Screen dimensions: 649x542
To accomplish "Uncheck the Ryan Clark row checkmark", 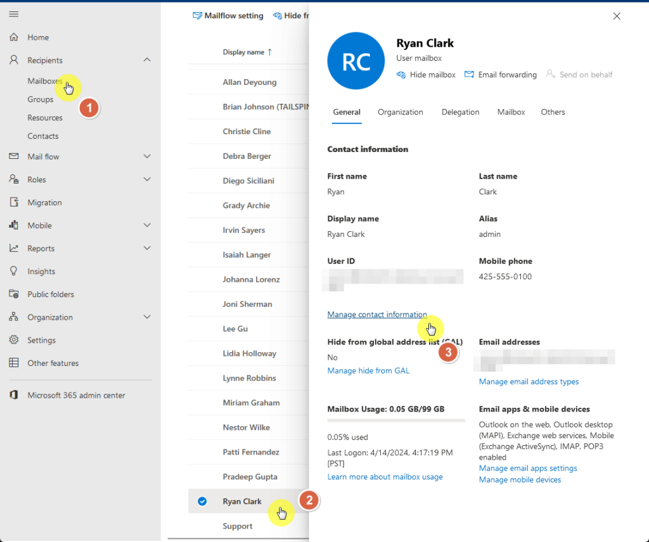I will coord(202,501).
